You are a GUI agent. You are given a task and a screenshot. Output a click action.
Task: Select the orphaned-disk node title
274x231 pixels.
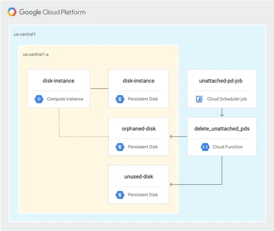pos(139,128)
